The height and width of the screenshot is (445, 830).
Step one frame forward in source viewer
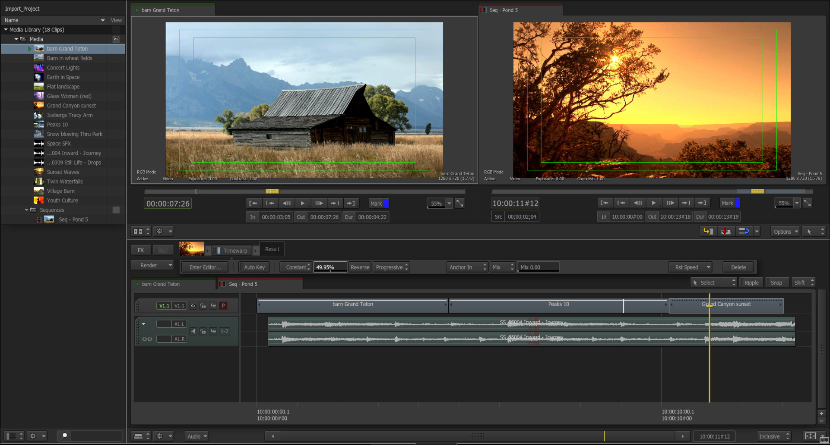(x=319, y=203)
